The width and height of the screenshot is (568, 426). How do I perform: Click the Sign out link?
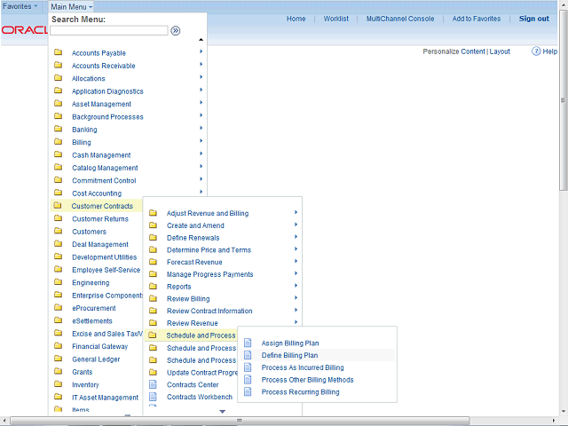pyautogui.click(x=533, y=19)
